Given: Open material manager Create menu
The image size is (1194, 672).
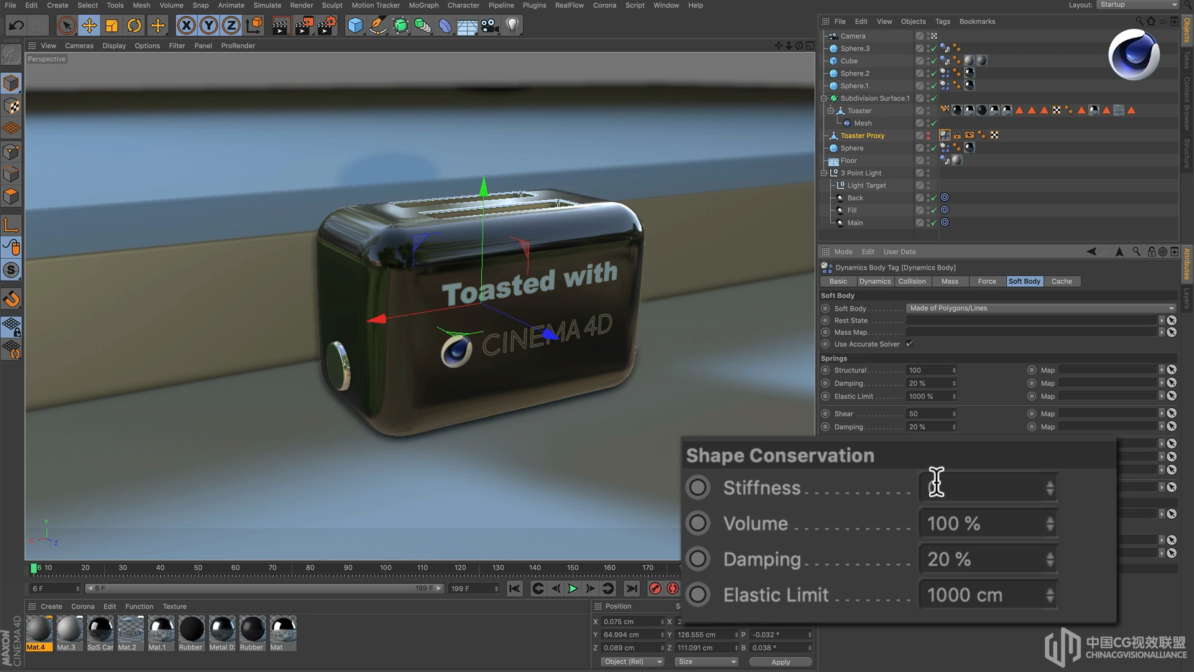Looking at the screenshot, I should pyautogui.click(x=51, y=606).
